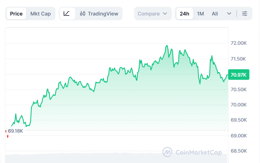260x163 pixels.
Task: Click the volume bars below the chart
Action: (113, 158)
